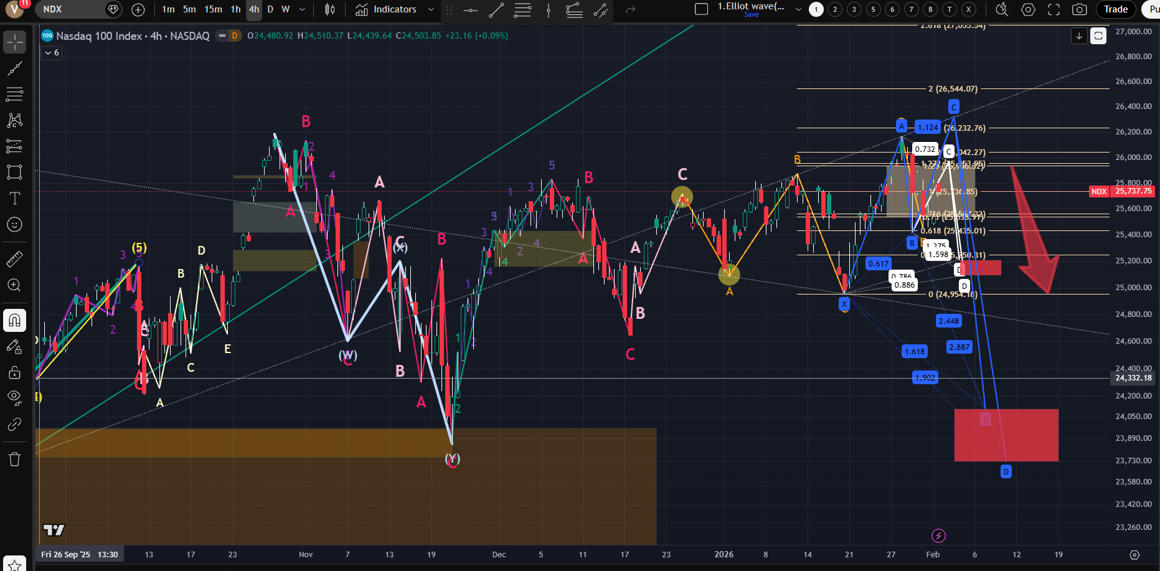This screenshot has height=571, width=1160.
Task: Select the Fibonacci retracement drawing tool
Action: tap(14, 95)
